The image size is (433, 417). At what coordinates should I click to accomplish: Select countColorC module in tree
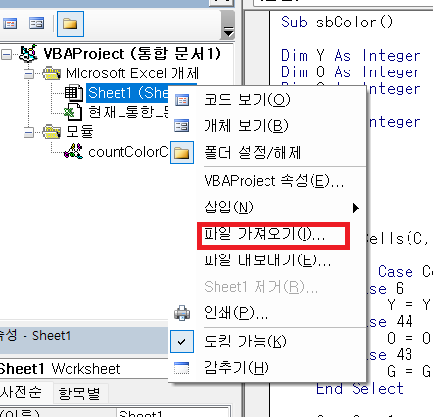(128, 152)
